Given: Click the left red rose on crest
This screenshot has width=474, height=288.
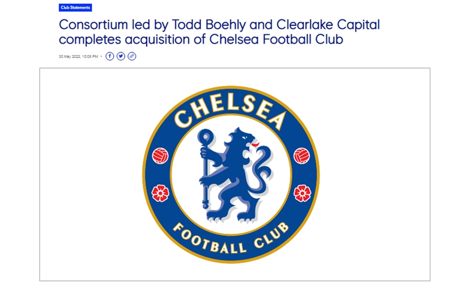Looking at the screenshot, I should (x=160, y=193).
